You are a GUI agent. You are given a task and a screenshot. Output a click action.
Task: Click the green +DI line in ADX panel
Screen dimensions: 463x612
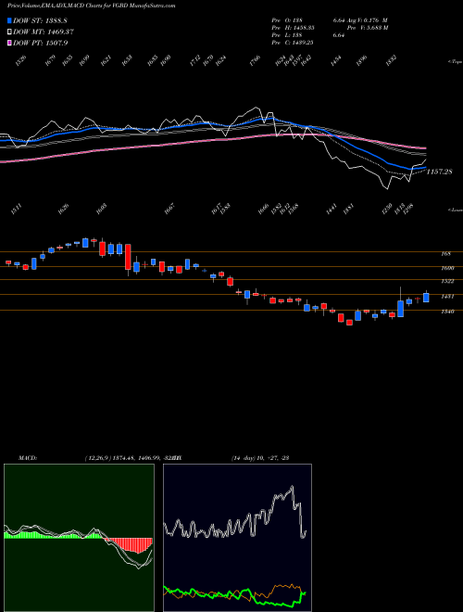coord(234,596)
